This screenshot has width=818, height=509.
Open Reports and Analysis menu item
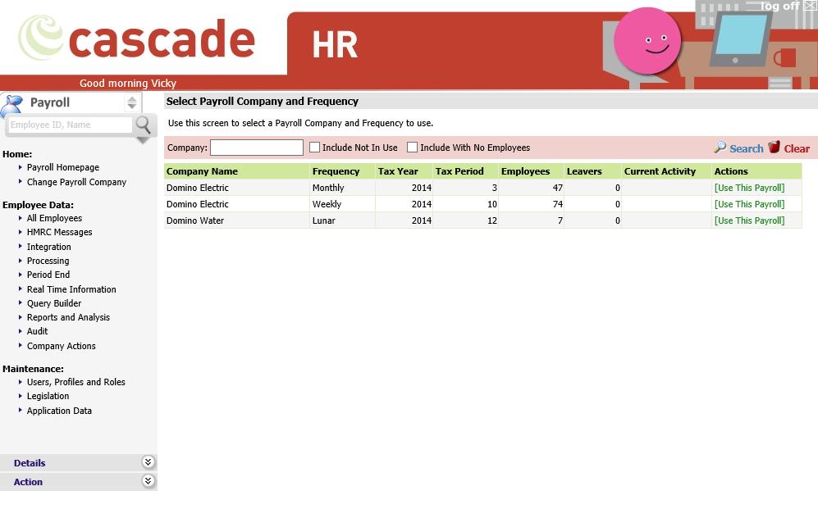click(68, 317)
